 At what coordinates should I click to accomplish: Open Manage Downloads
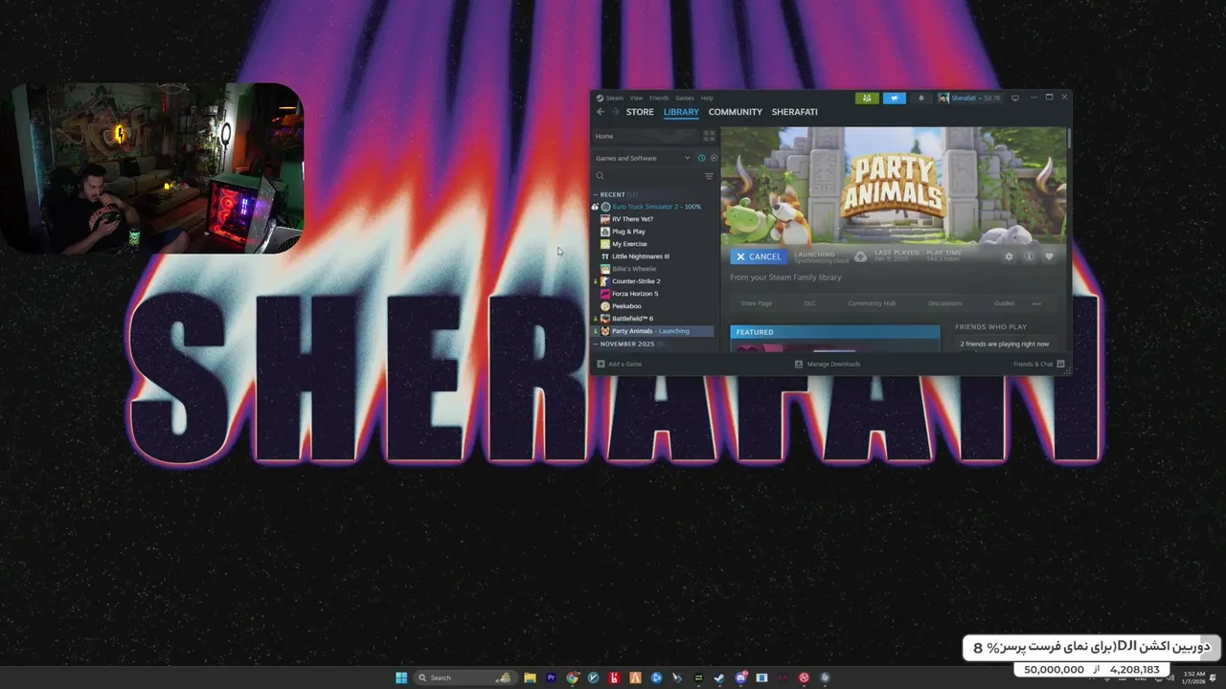tap(828, 364)
